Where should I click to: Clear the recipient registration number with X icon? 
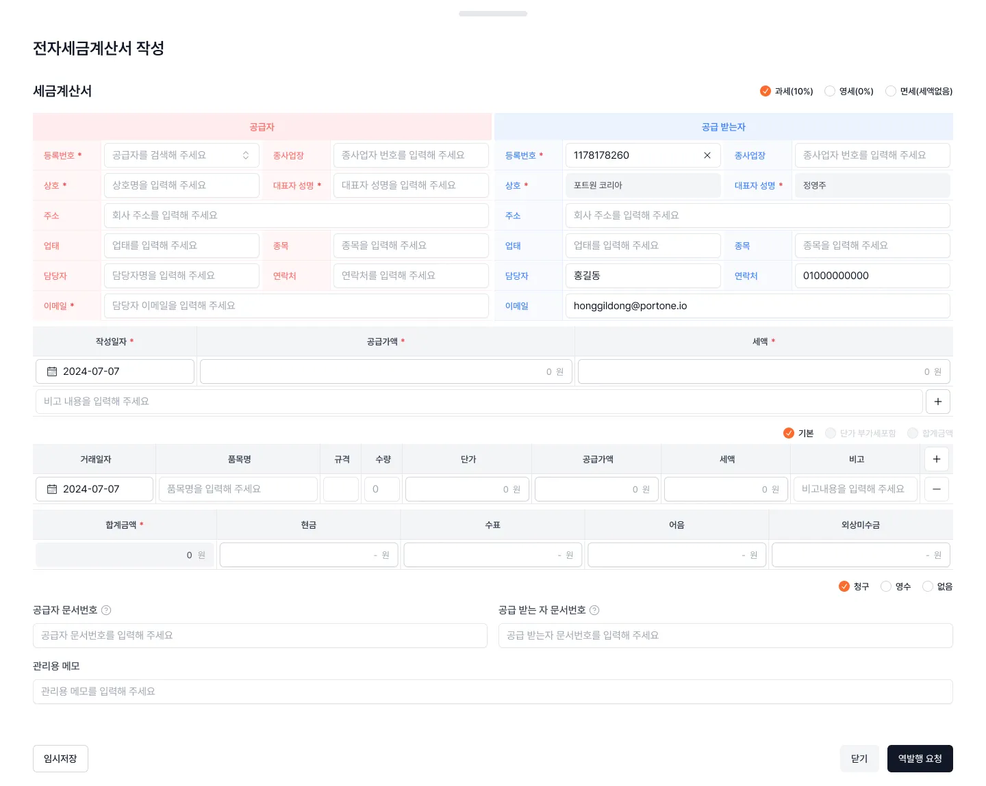pyautogui.click(x=707, y=155)
